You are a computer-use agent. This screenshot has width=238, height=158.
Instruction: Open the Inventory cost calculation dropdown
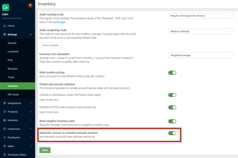200,55
